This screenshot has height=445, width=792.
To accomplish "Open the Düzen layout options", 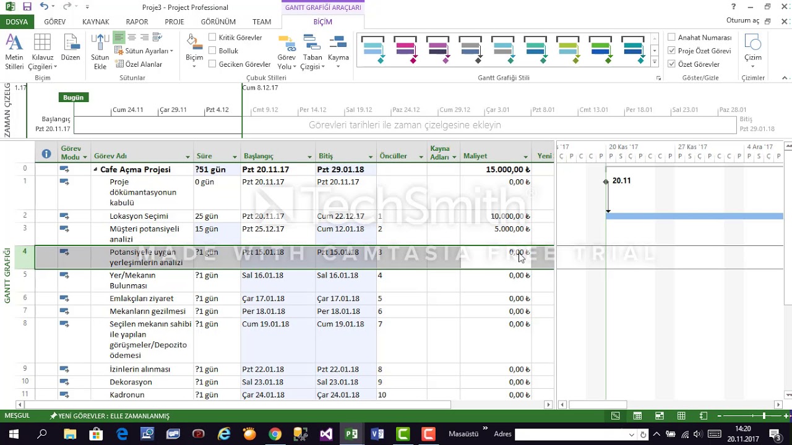I will click(x=71, y=48).
